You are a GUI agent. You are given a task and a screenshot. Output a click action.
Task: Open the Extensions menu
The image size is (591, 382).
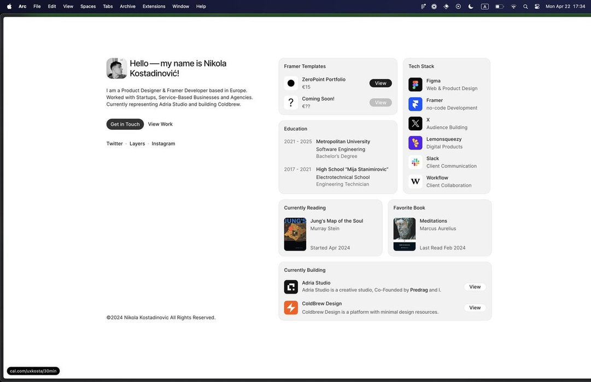coord(154,7)
